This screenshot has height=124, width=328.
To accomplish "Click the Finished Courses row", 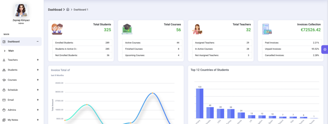I will [x=152, y=49].
